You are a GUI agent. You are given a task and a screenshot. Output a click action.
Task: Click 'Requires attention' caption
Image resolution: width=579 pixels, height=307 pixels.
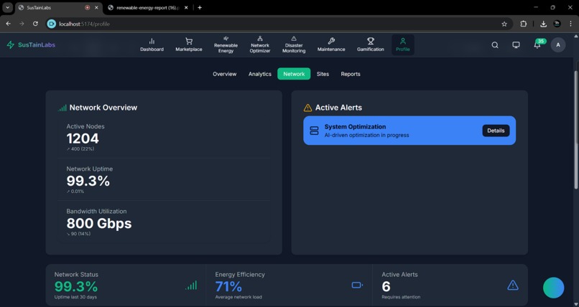(401, 297)
